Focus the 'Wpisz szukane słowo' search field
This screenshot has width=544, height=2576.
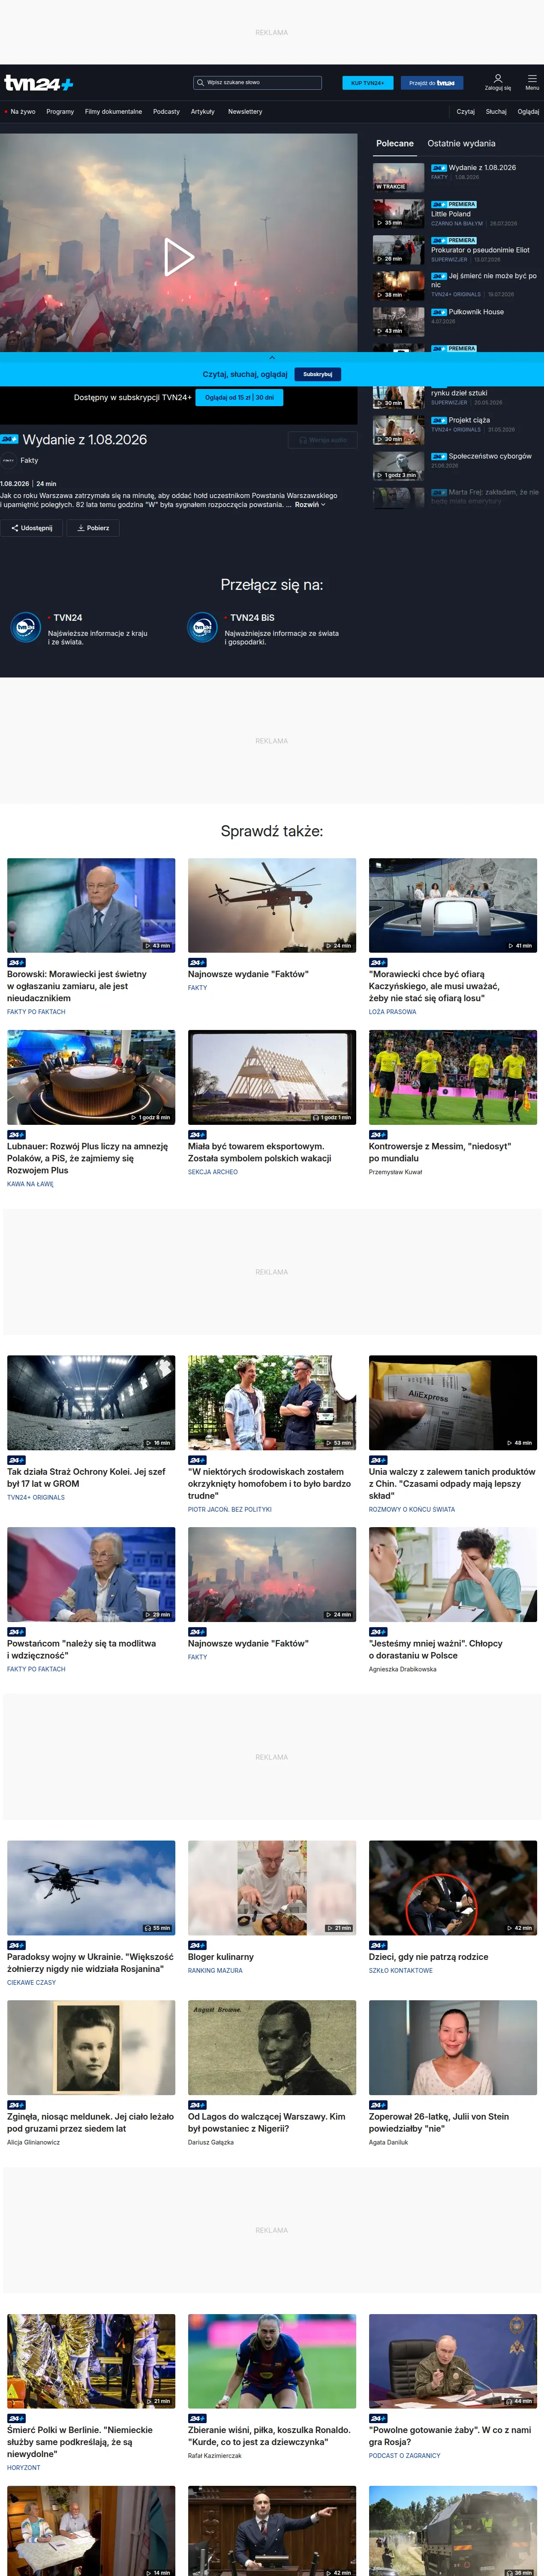click(258, 83)
